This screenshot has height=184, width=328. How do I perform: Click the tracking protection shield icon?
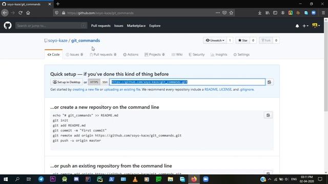(56, 13)
